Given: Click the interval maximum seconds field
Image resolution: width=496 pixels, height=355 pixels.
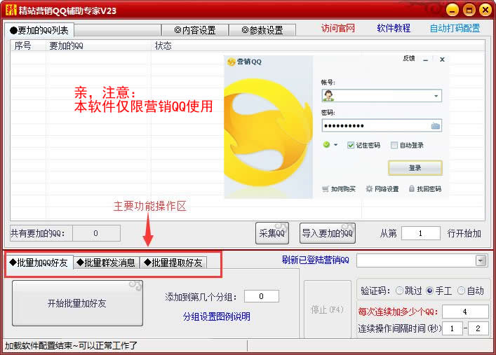Looking at the screenshot, I should pos(478,328).
